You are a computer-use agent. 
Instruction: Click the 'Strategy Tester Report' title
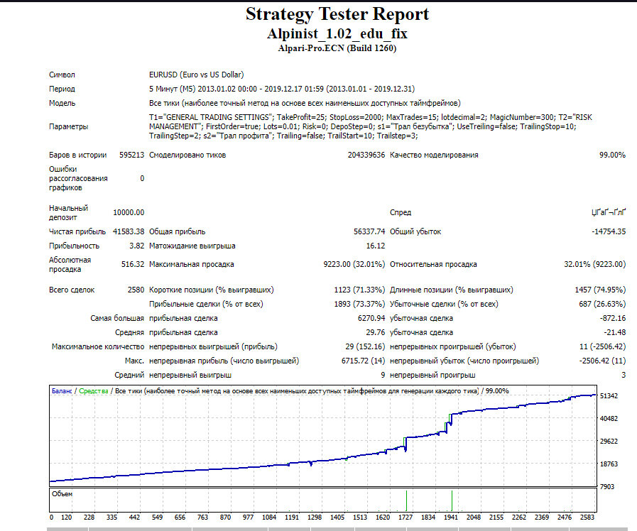click(x=337, y=14)
